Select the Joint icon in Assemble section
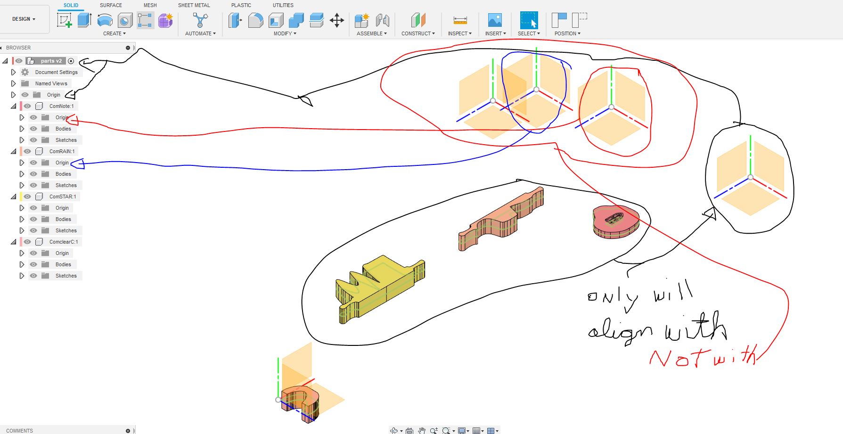The image size is (843, 434). point(383,21)
